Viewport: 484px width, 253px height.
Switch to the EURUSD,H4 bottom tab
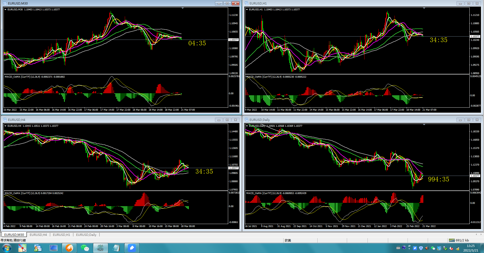[38, 235]
